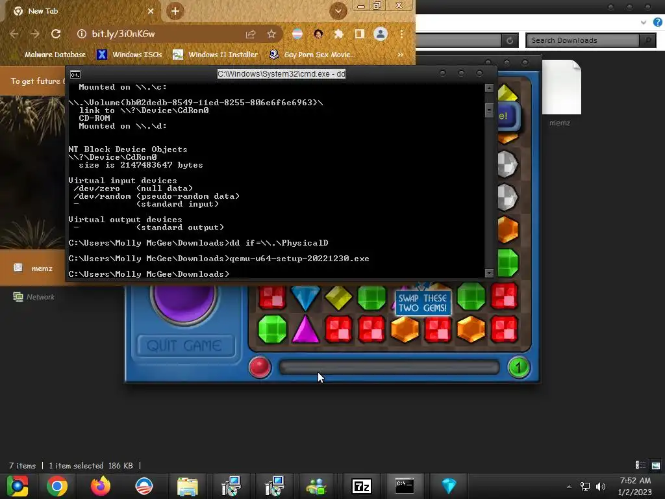The width and height of the screenshot is (665, 499).
Task: Click the cmd scroll up arrow
Action: pyautogui.click(x=489, y=88)
